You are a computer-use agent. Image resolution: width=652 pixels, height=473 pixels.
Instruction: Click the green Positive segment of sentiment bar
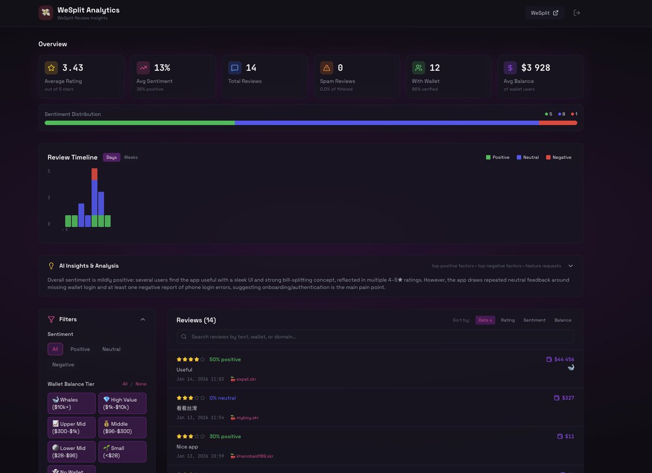point(140,123)
